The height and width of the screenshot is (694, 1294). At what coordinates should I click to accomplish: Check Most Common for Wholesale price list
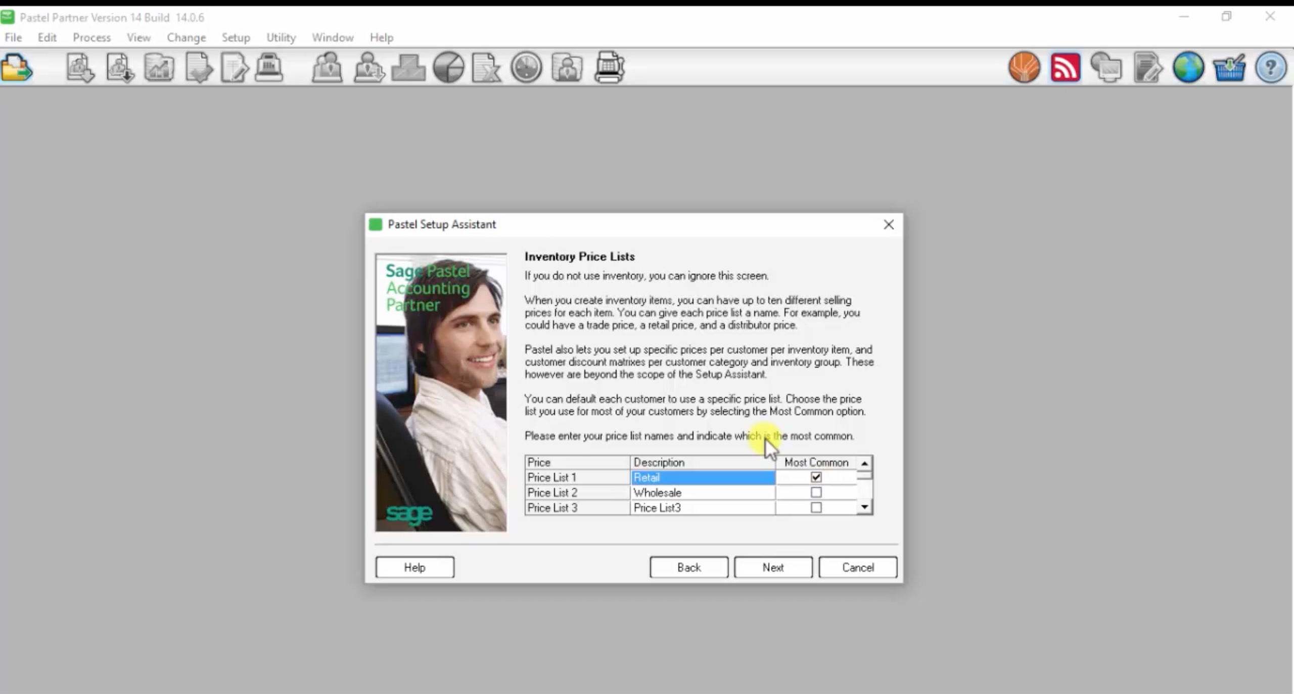point(816,492)
